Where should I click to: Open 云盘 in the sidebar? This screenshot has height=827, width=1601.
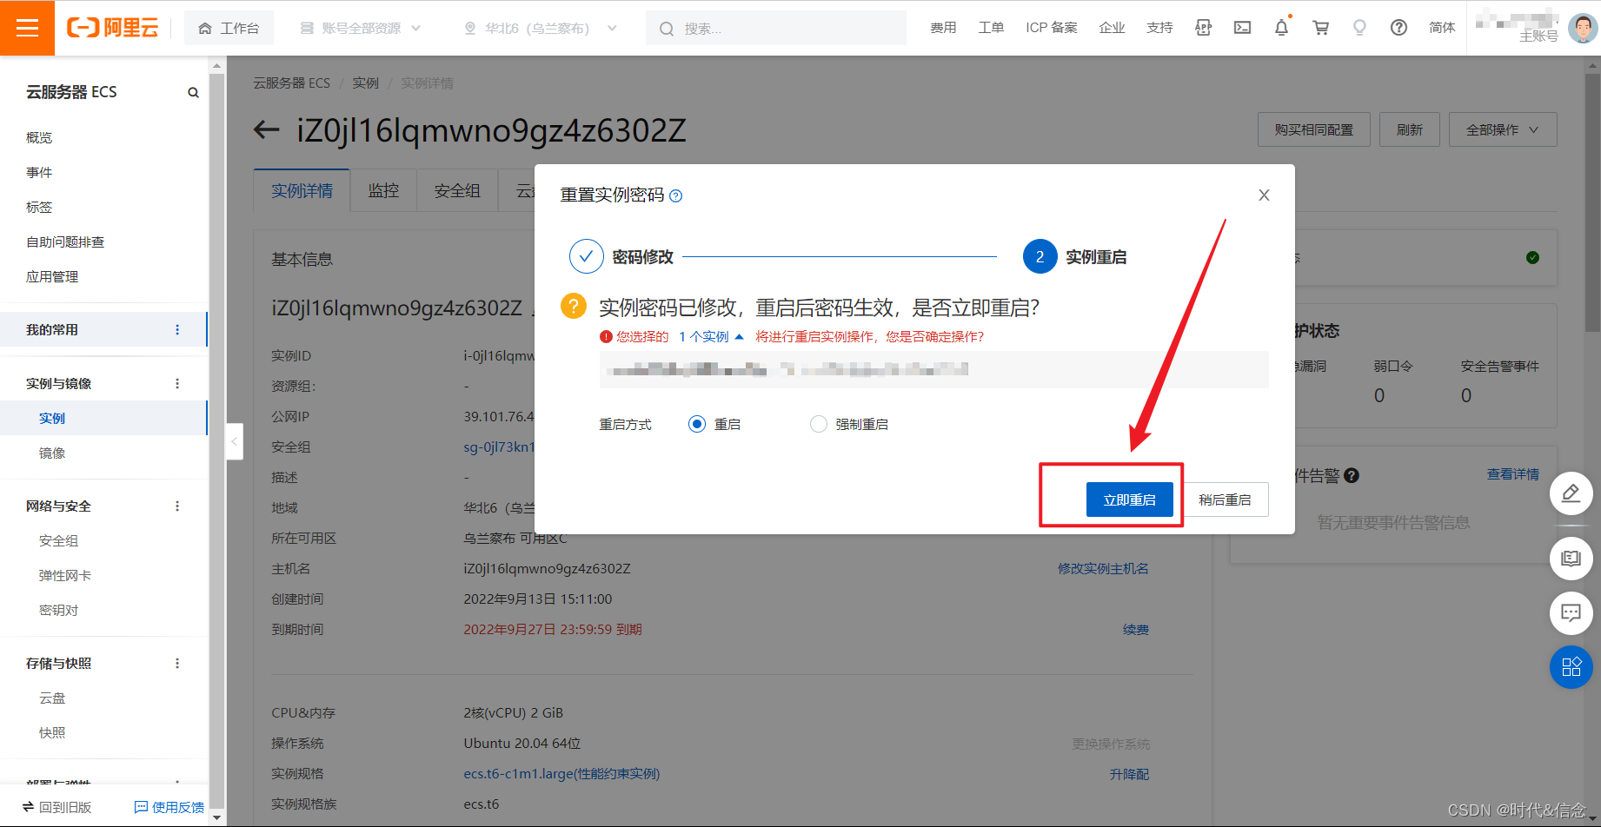coord(52,698)
